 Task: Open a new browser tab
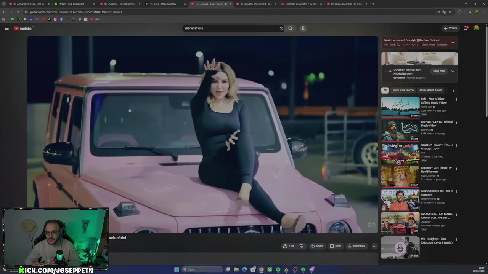373,4
